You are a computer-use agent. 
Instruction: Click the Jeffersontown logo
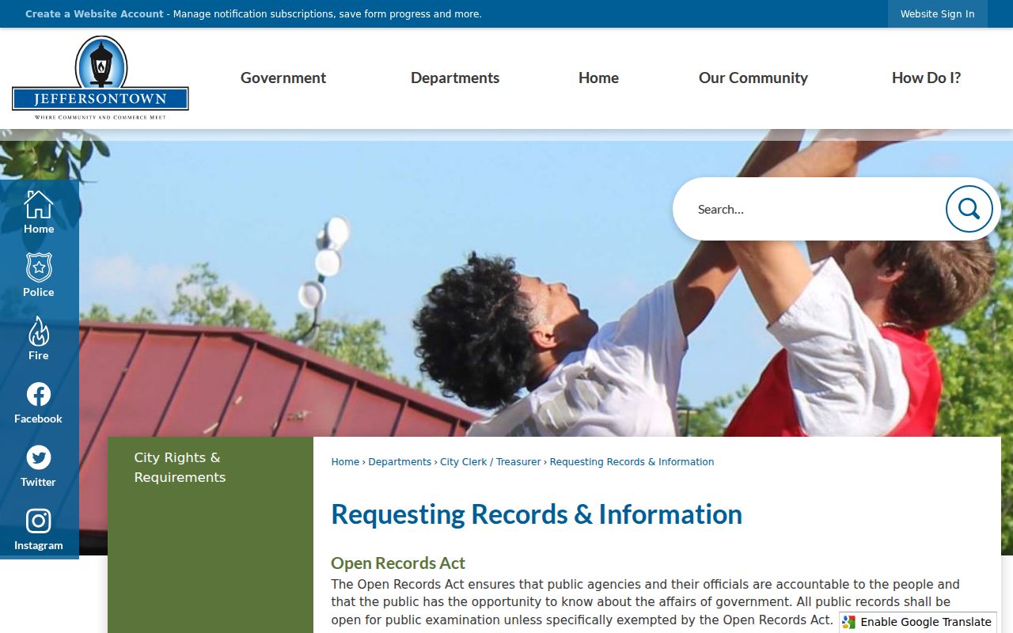(x=101, y=78)
